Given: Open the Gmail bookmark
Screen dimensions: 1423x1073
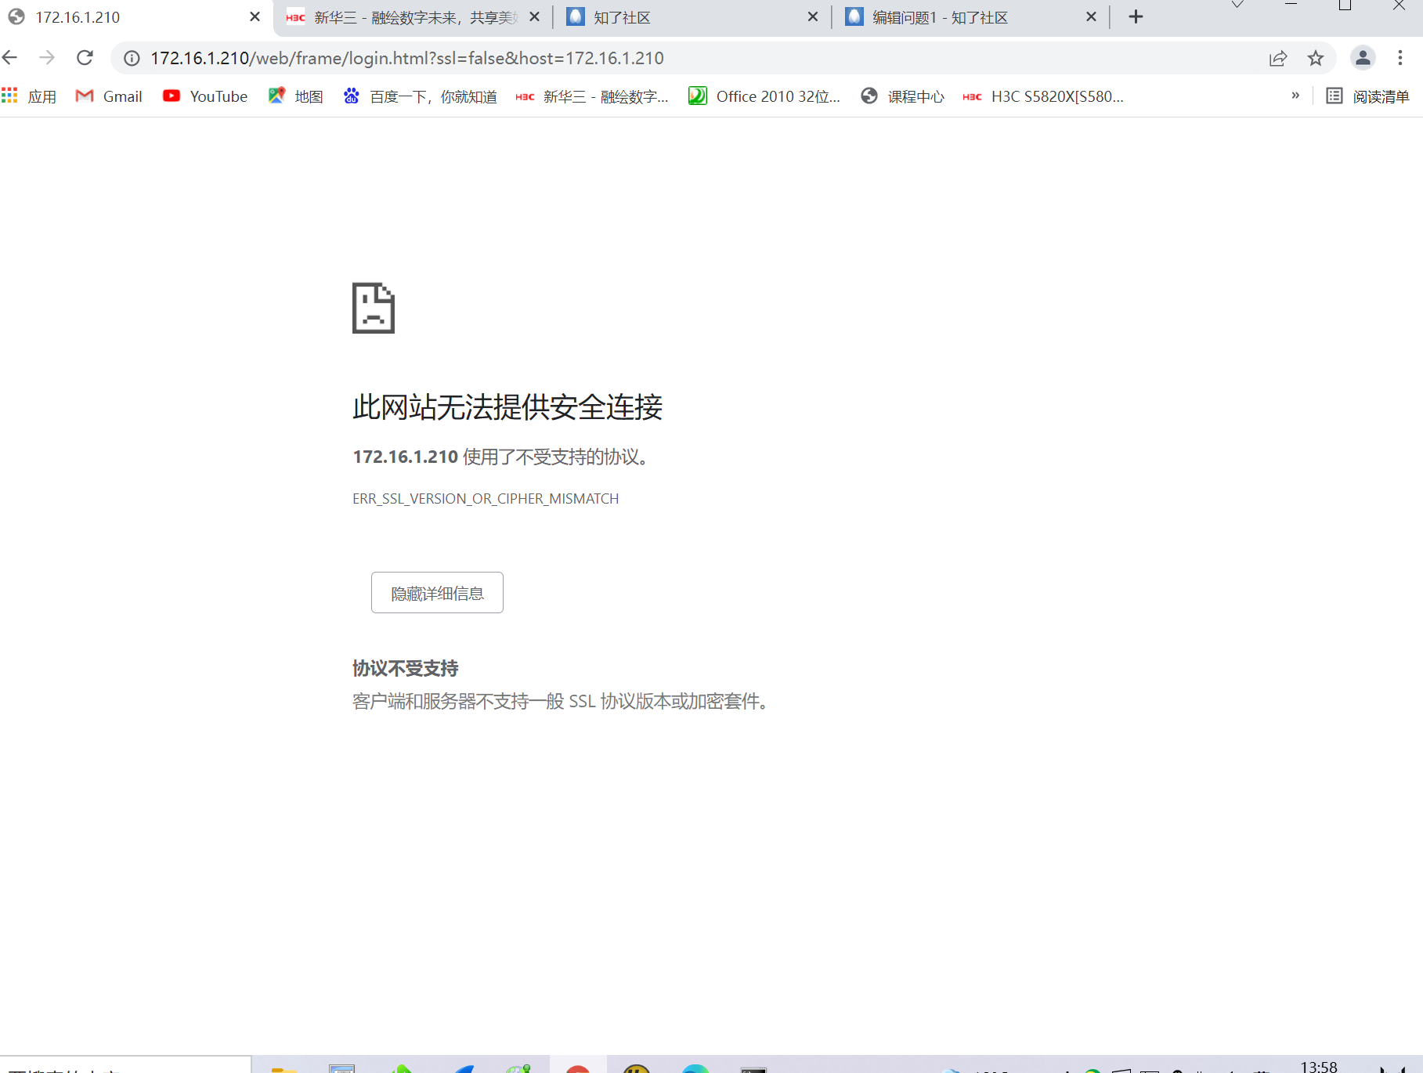Looking at the screenshot, I should click(109, 96).
